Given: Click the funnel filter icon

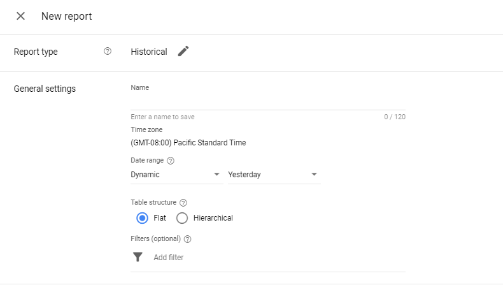Looking at the screenshot, I should pos(138,257).
